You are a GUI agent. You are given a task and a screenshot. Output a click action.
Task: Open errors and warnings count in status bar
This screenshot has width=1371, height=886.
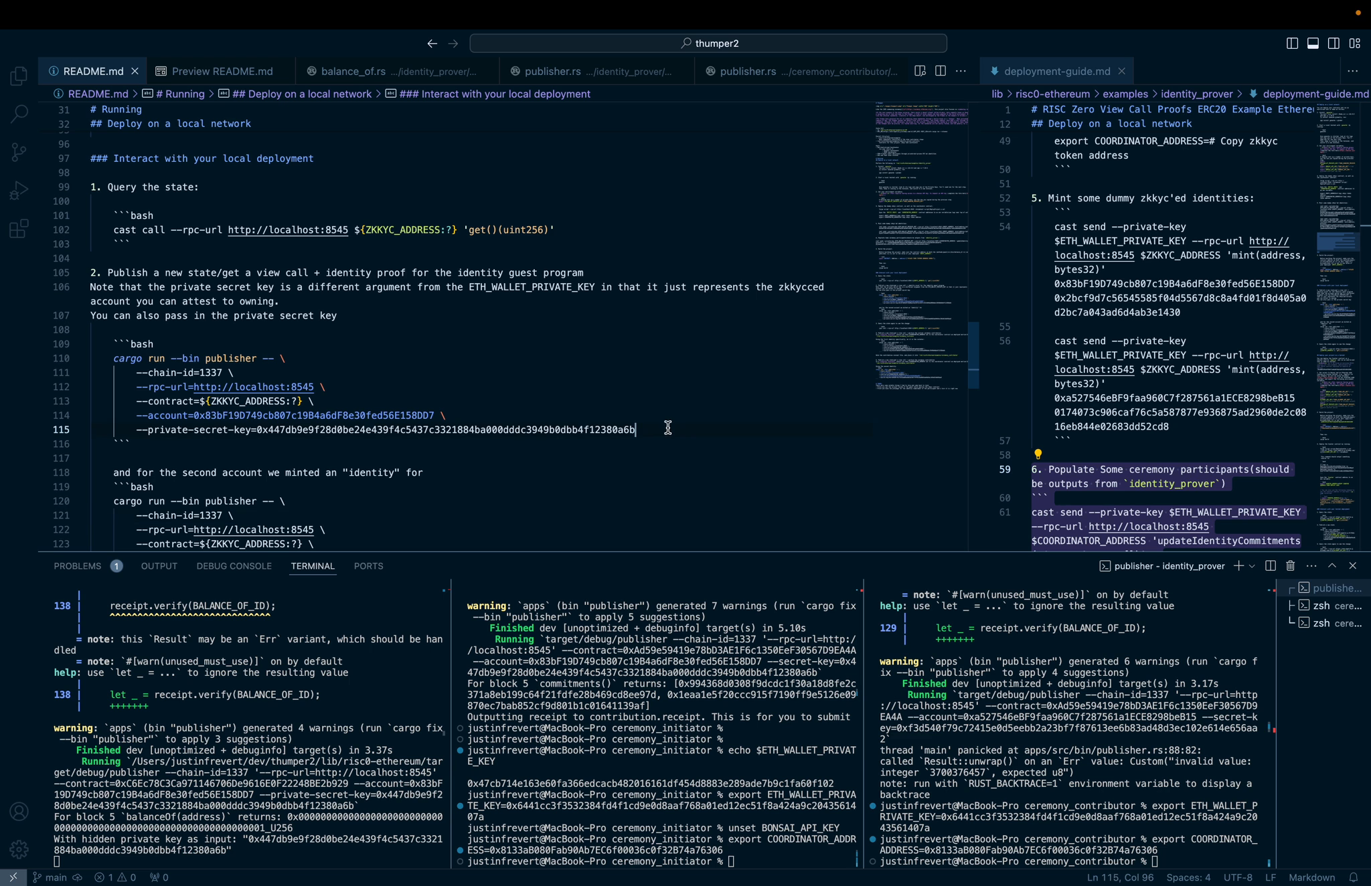115,877
